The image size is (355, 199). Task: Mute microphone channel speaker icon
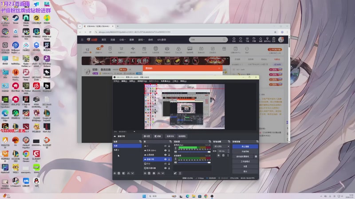coord(175,152)
